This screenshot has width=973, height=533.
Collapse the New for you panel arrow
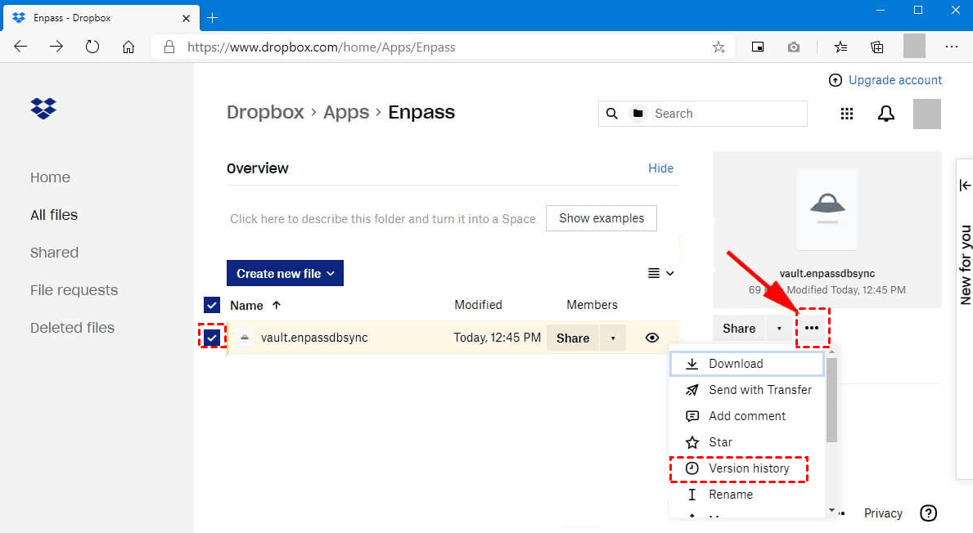click(x=966, y=186)
